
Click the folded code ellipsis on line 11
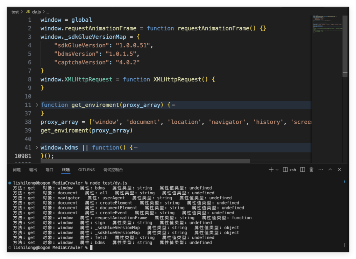(173, 105)
